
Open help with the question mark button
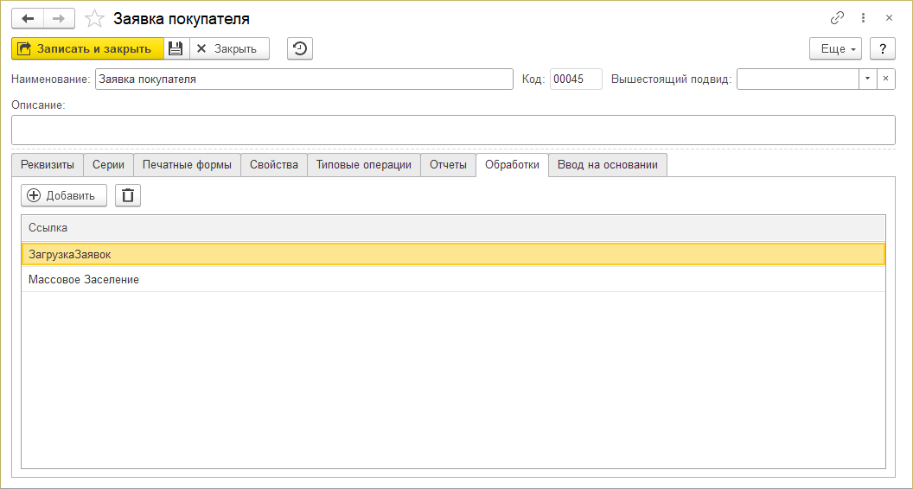pyautogui.click(x=883, y=49)
